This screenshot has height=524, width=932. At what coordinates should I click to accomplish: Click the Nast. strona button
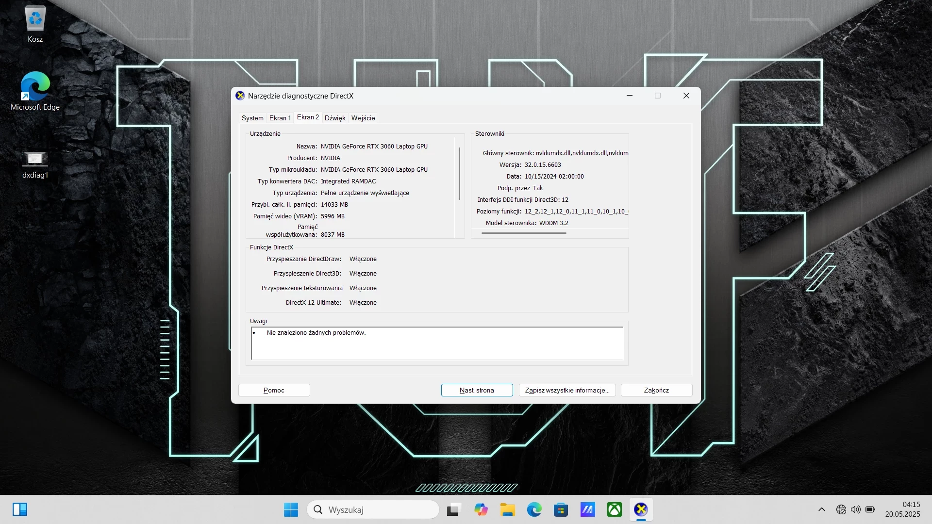(477, 390)
